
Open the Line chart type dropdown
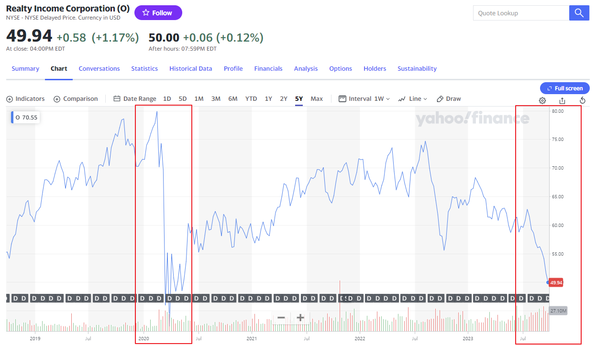click(x=412, y=98)
